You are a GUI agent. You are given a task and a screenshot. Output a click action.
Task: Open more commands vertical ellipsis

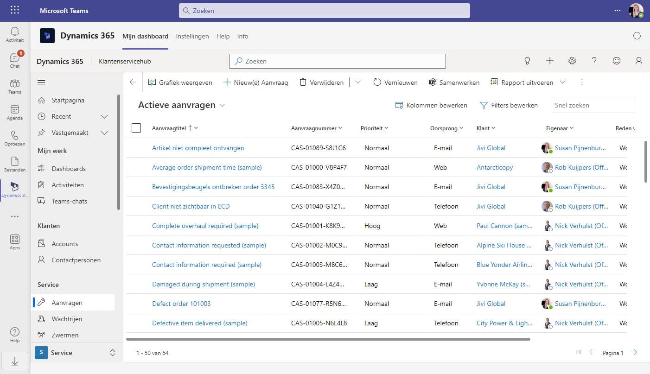pyautogui.click(x=582, y=82)
